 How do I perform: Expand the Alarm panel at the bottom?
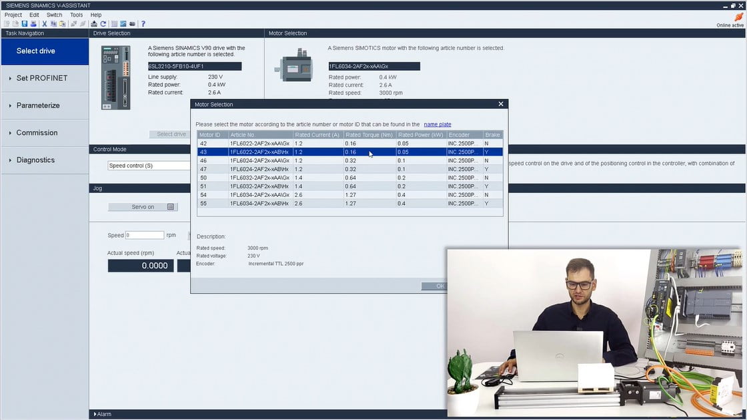tap(103, 414)
